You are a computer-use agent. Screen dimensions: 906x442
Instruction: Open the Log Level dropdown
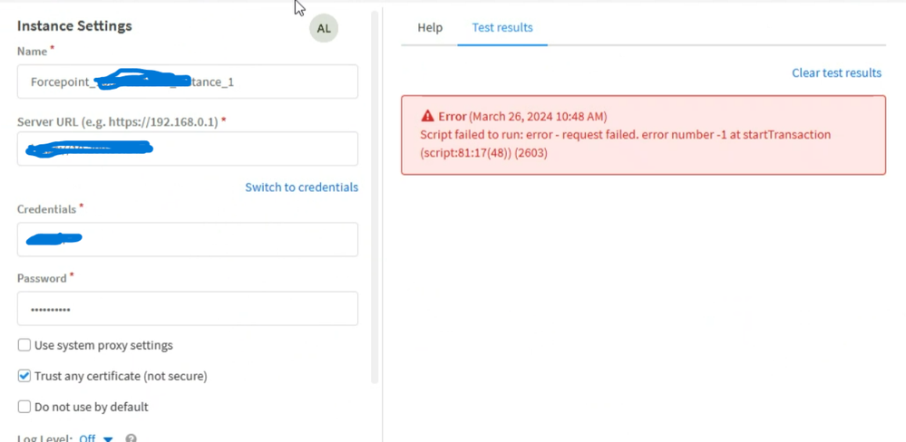coord(96,438)
